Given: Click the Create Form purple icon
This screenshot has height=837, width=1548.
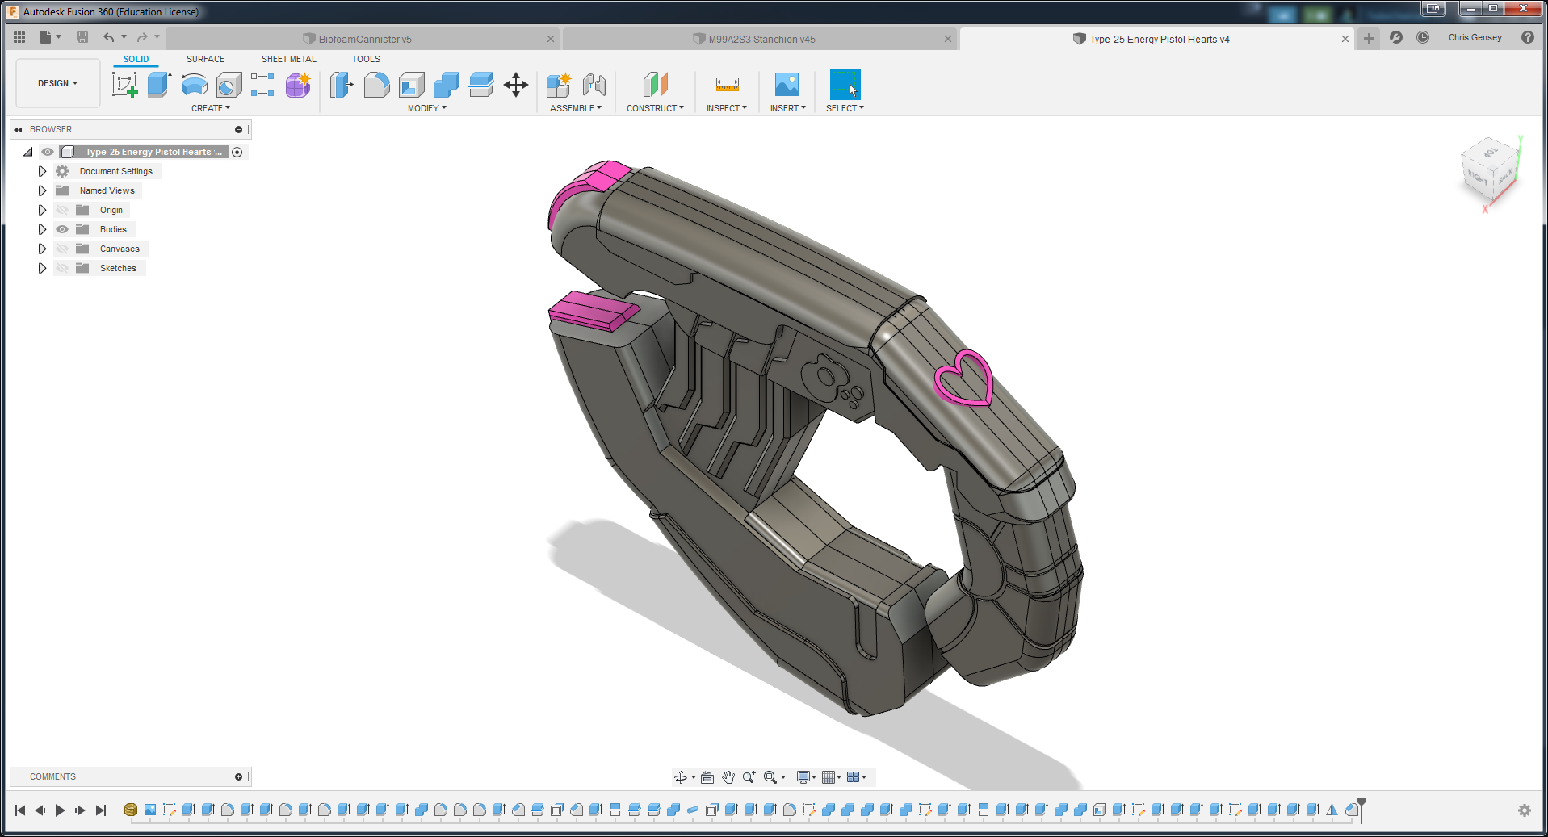Looking at the screenshot, I should point(298,85).
